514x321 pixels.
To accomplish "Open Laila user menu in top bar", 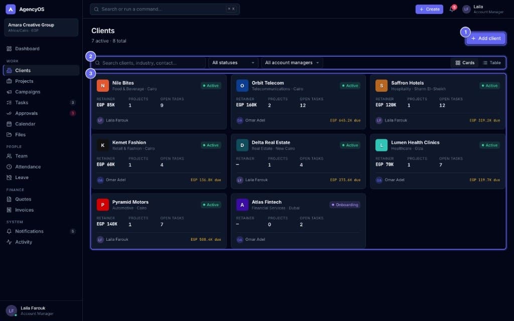I will tap(483, 9).
